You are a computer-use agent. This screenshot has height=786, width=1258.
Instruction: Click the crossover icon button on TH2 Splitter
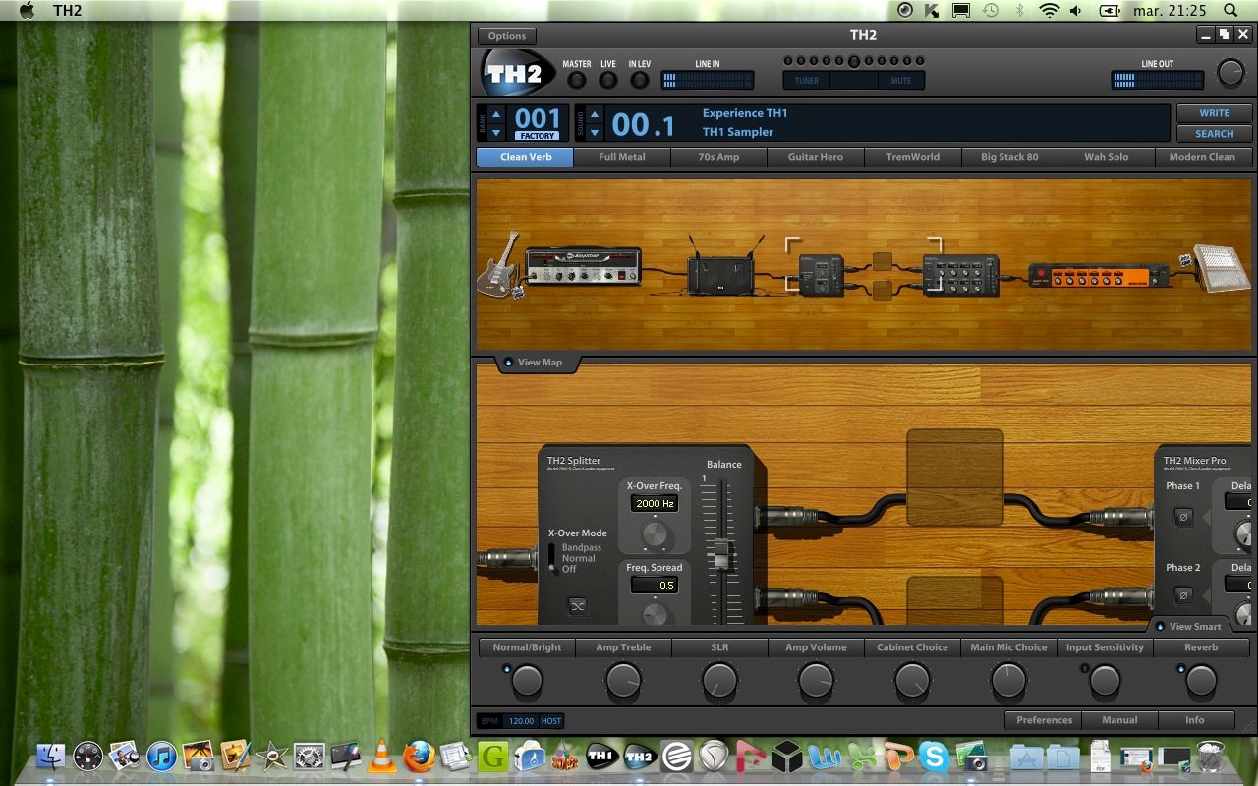pyautogui.click(x=578, y=606)
